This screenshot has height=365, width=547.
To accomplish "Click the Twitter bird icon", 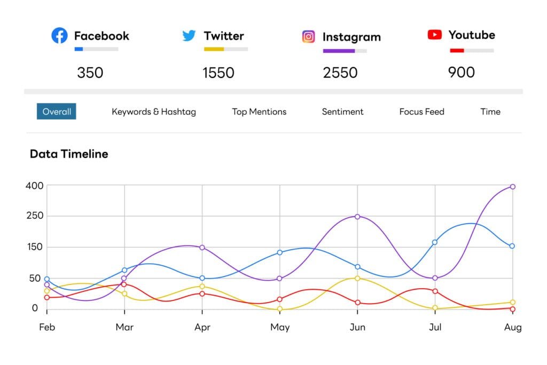I will (188, 35).
